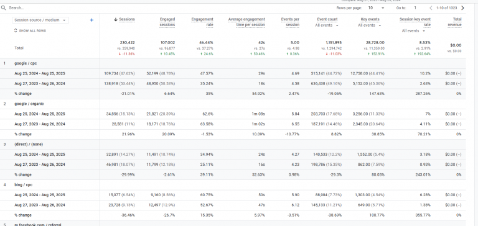This screenshot has height=226, width=478.
Task: Sort by Total revenue column
Action: pos(454,22)
